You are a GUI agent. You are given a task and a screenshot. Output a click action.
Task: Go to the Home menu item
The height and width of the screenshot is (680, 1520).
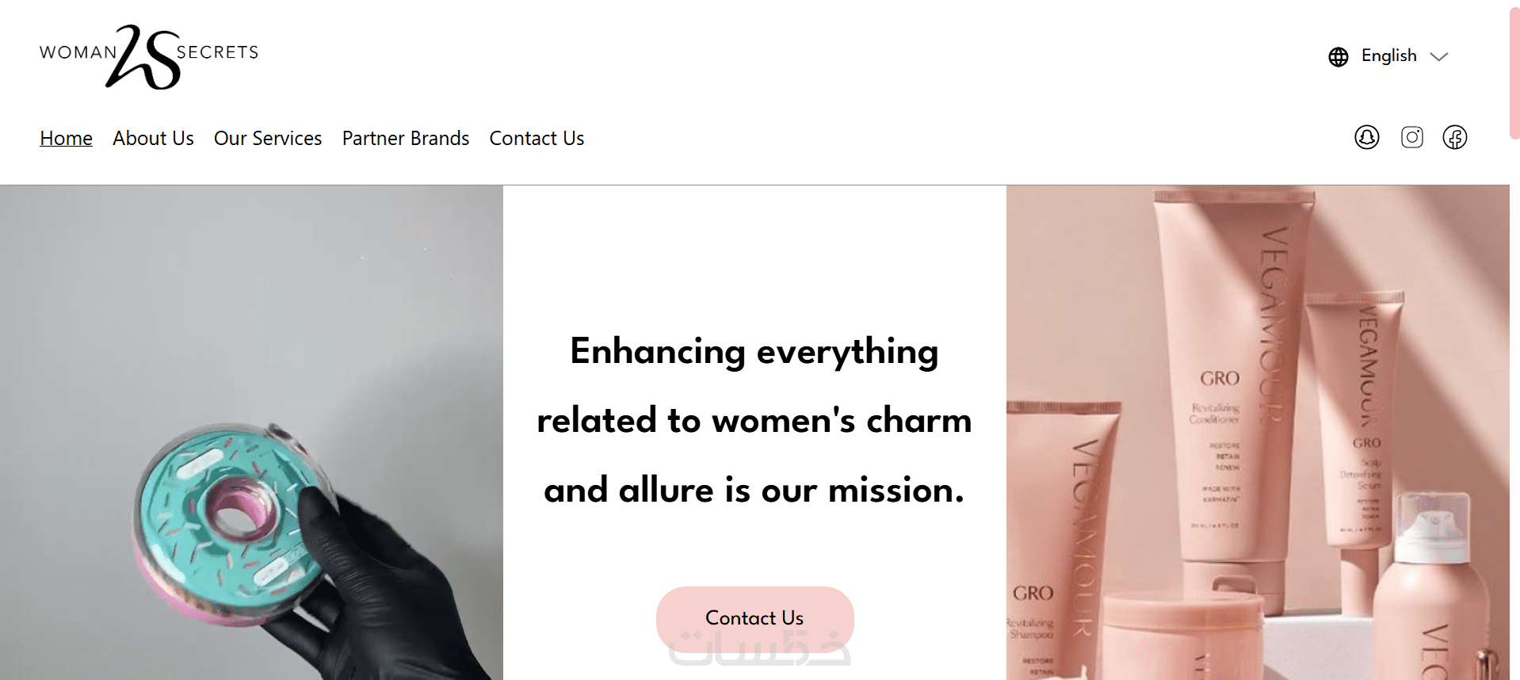tap(67, 139)
